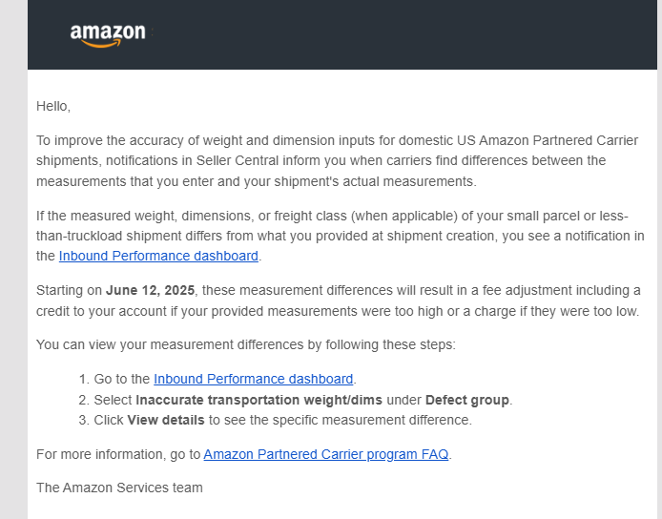
Task: Click the "Starting on" text before the date
Action: pyautogui.click(x=70, y=290)
